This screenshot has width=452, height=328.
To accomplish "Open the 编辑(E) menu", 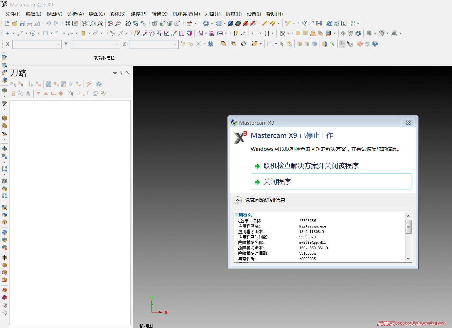I will (33, 14).
